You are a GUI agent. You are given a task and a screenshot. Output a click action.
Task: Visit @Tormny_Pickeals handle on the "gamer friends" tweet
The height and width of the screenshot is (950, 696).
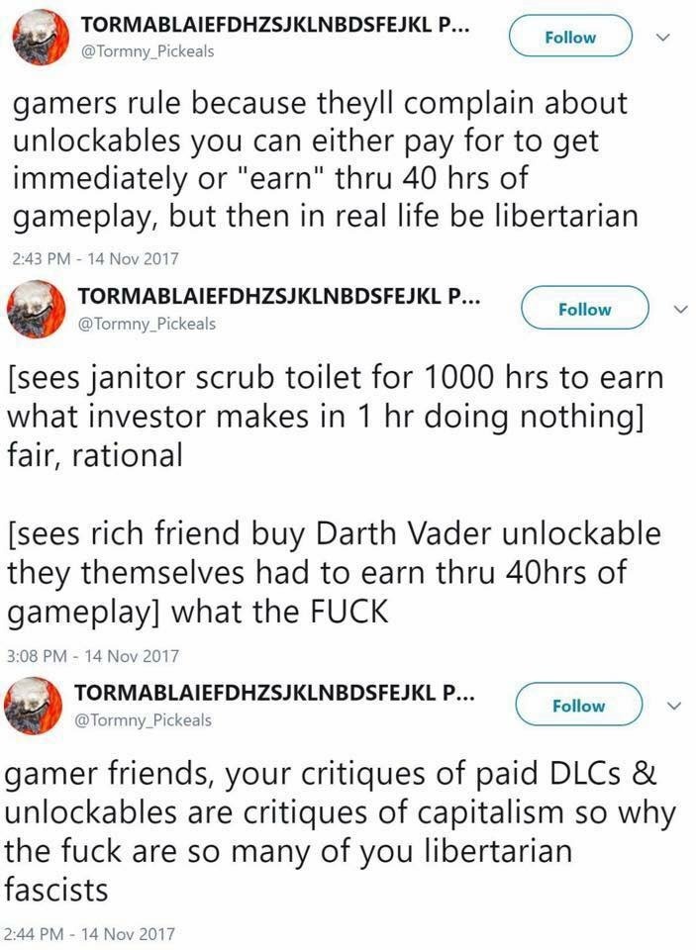pos(146,719)
